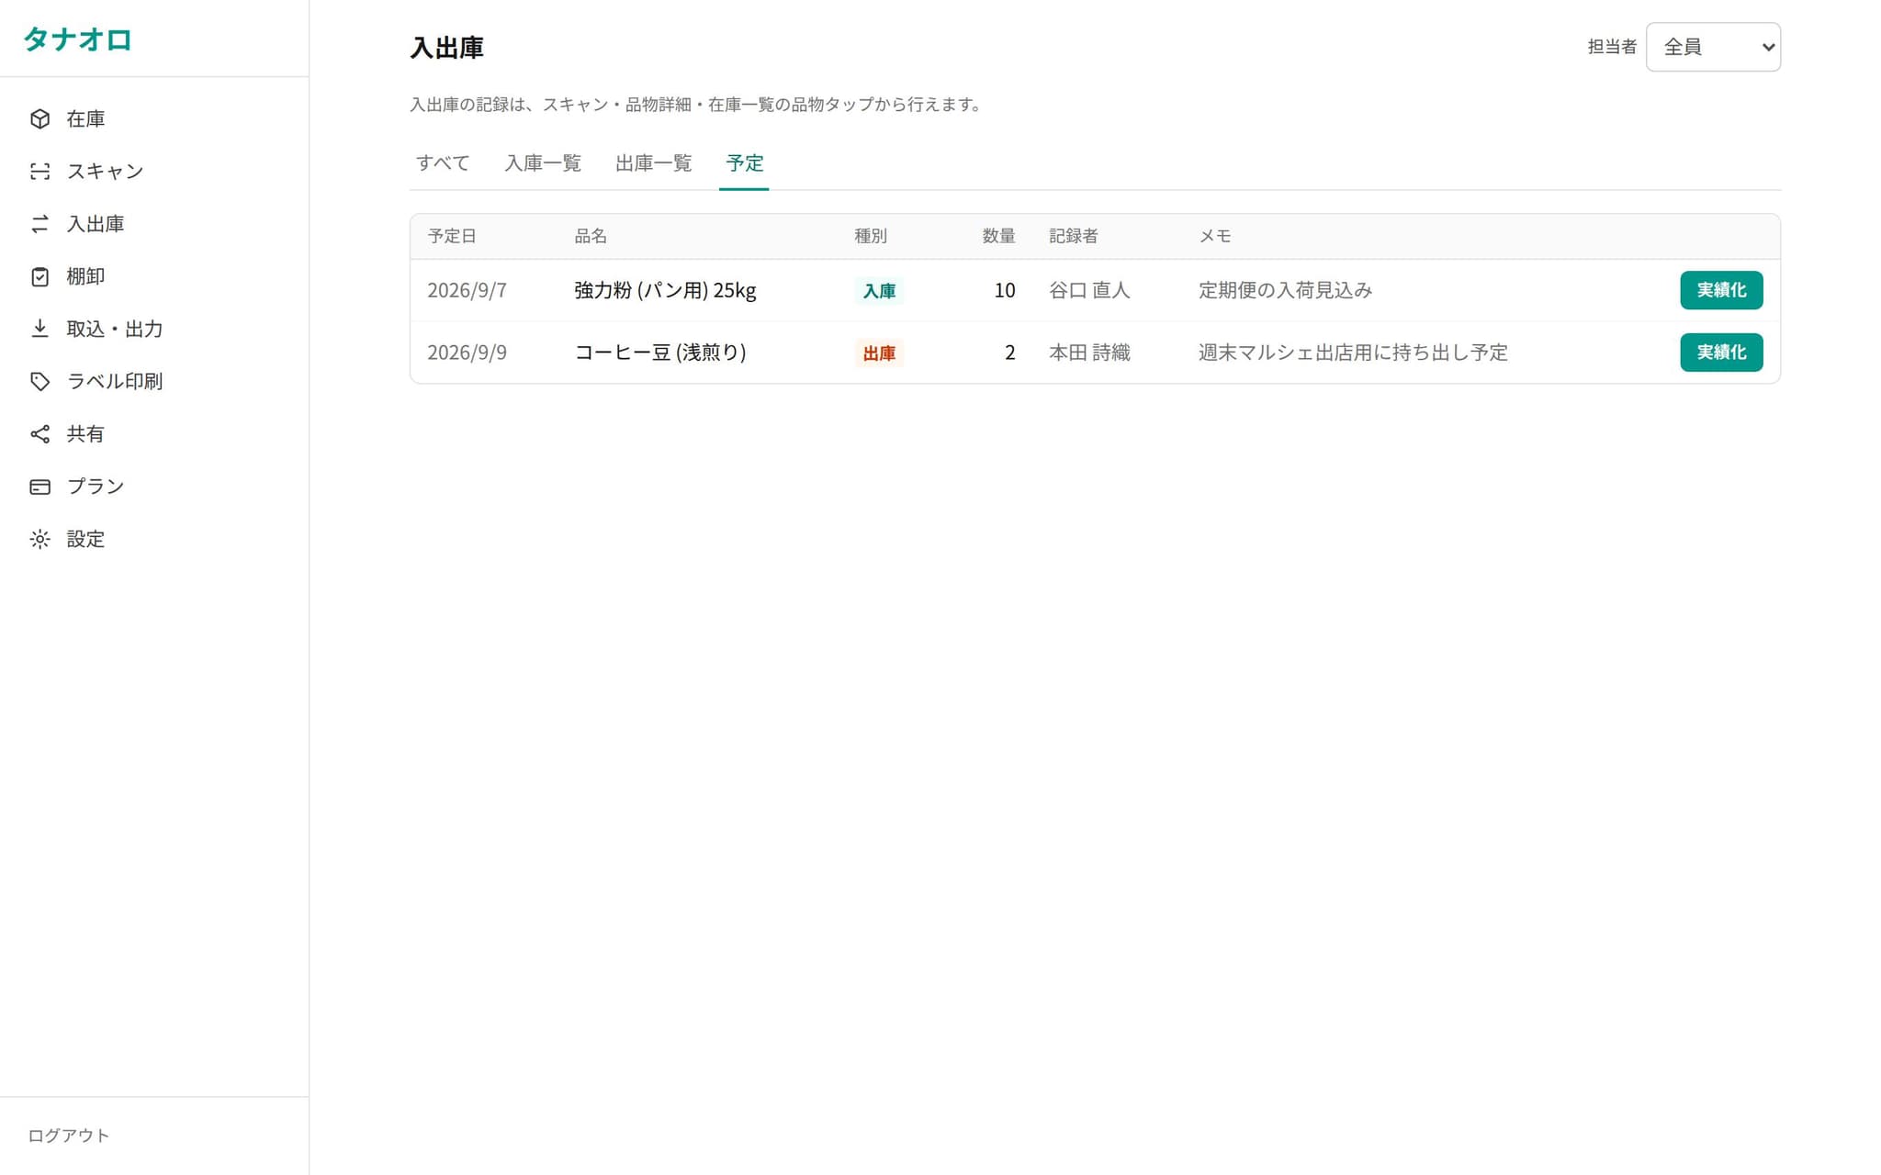This screenshot has width=1881, height=1175.
Task: Click the 入出庫 page heading
Action: [x=446, y=48]
